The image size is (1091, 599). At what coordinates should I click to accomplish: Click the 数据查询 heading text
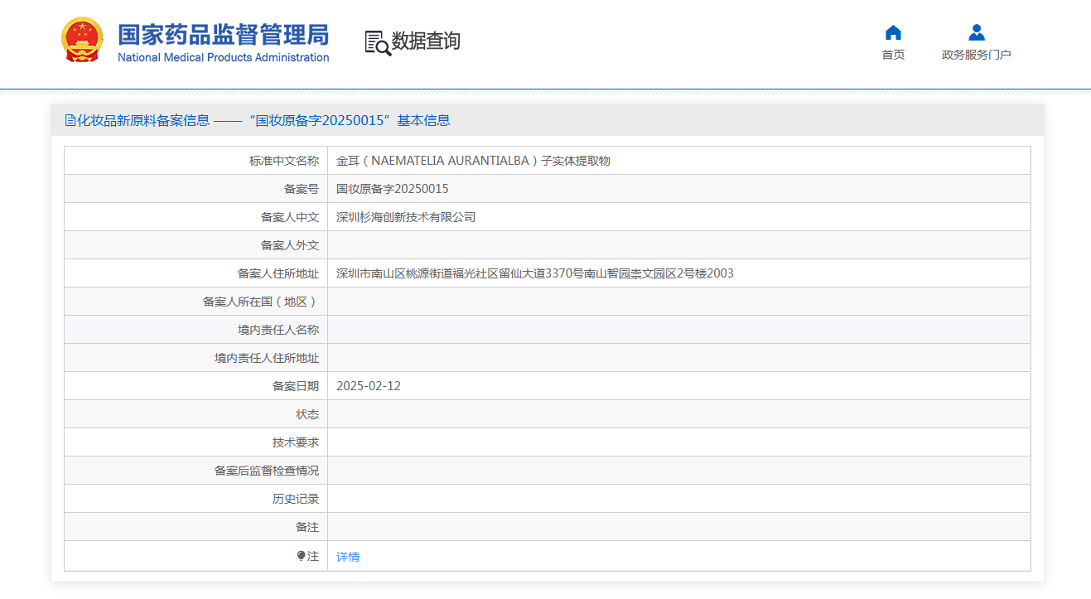(426, 41)
